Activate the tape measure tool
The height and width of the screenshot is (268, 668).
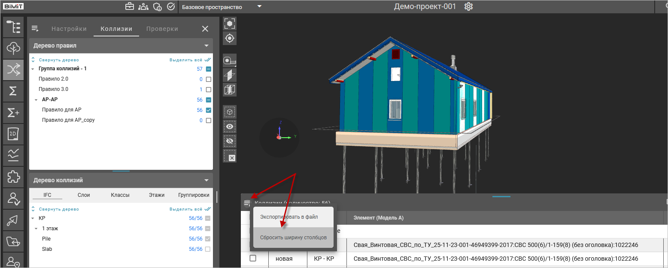coord(230,61)
